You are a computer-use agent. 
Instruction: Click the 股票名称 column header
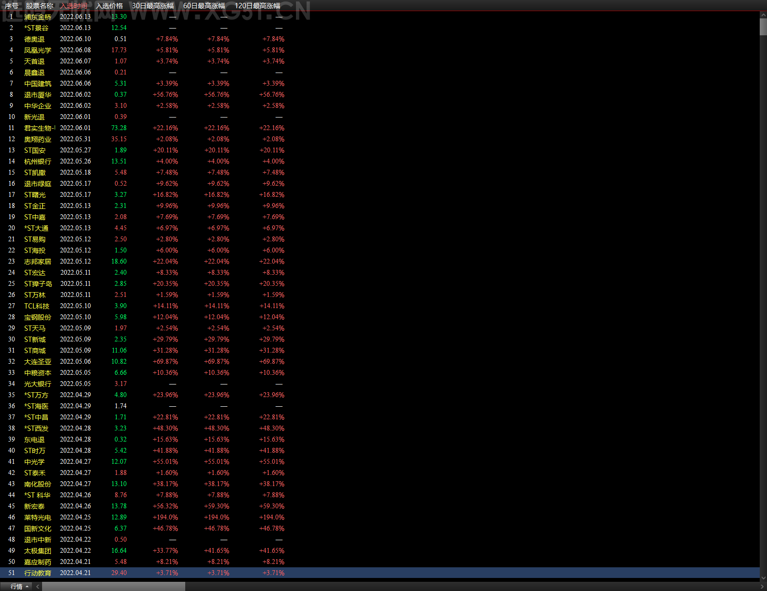40,6
